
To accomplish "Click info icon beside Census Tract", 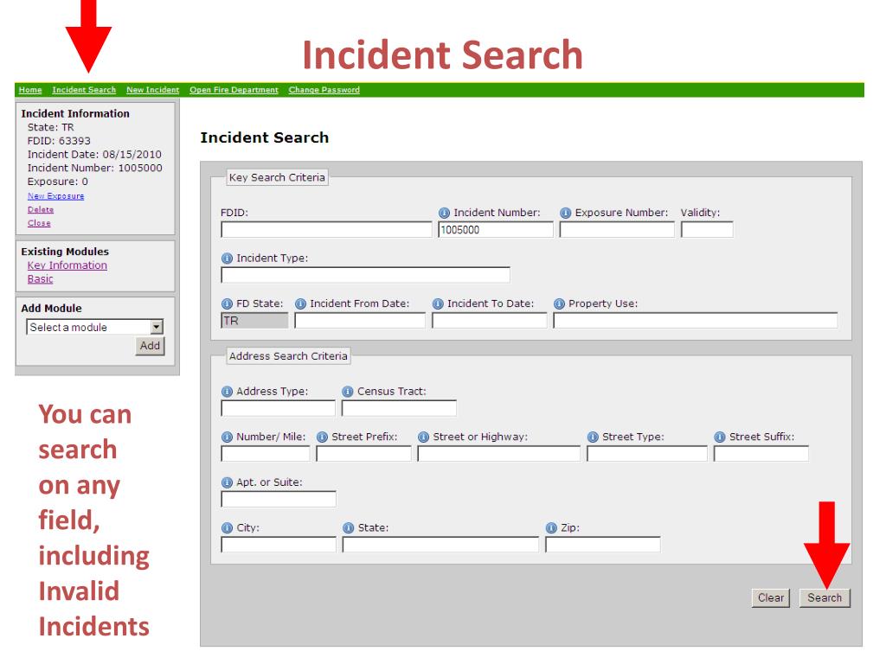I will coord(348,392).
